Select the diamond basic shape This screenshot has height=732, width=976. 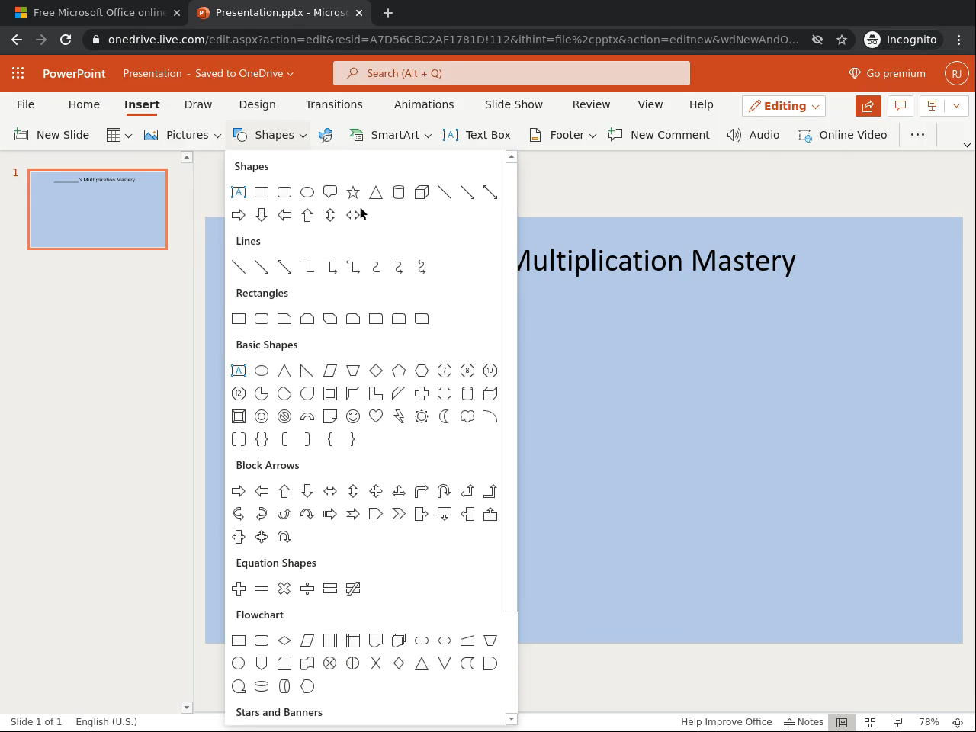pos(376,371)
